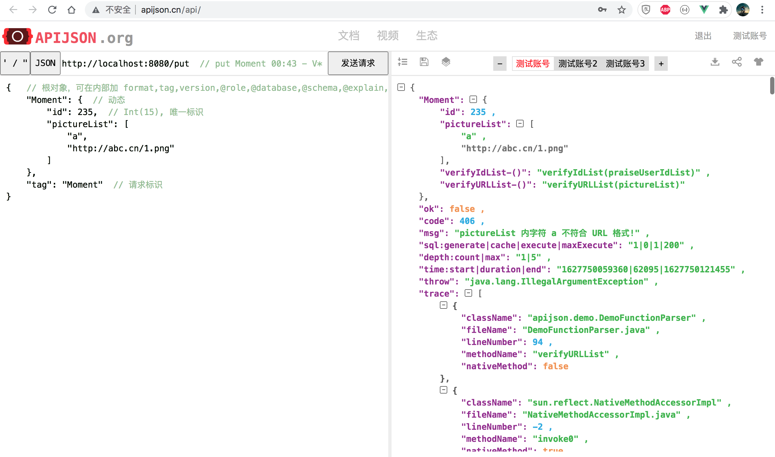Open the 文档 menu item
This screenshot has width=775, height=457.
pyautogui.click(x=349, y=36)
